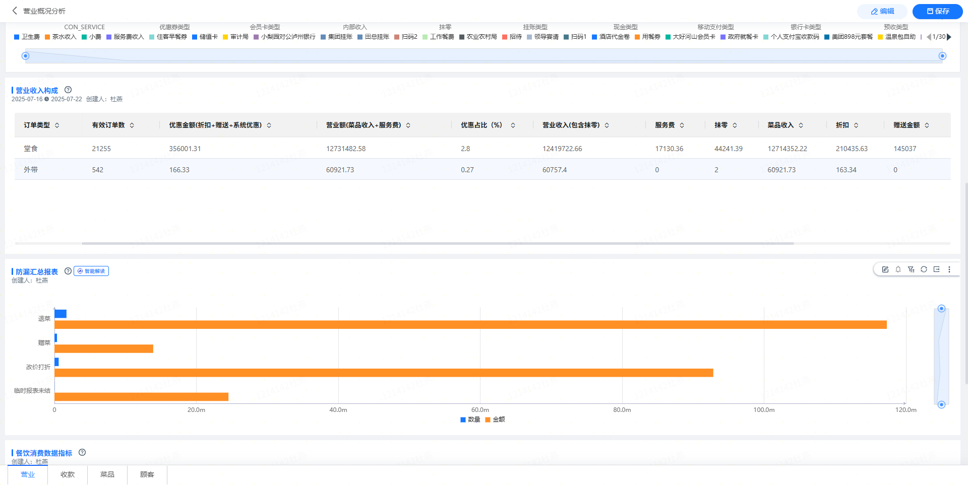The width and height of the screenshot is (968, 485).
Task: Sort table by 有效订单数 column
Action: coord(132,125)
